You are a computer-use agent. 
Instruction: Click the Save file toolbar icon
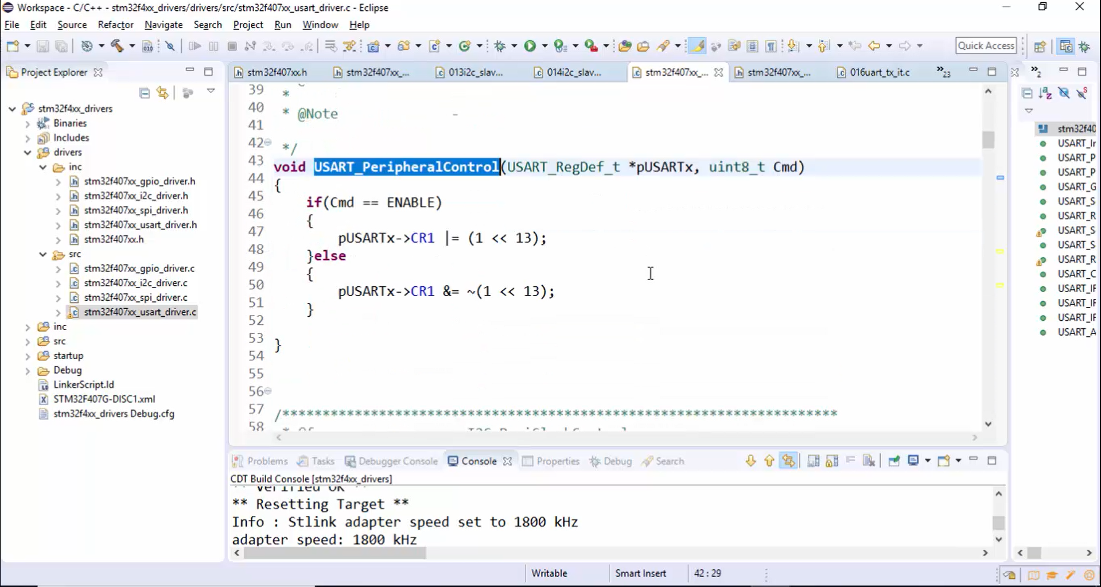pyautogui.click(x=42, y=46)
